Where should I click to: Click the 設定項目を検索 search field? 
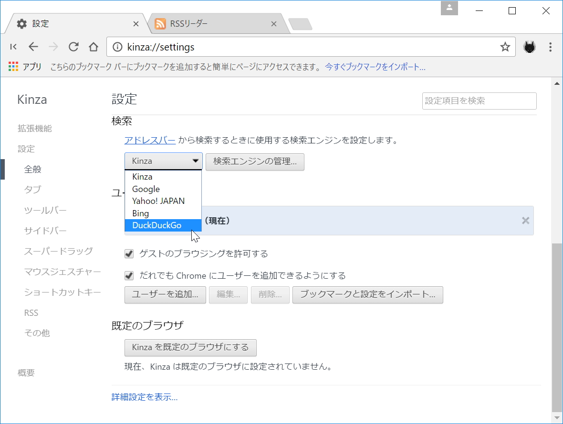(479, 101)
